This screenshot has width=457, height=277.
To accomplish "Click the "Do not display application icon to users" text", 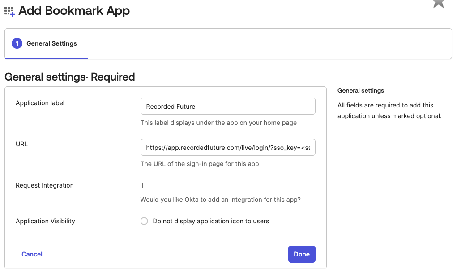I will (211, 221).
